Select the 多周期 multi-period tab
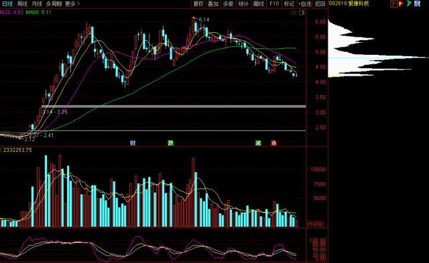429x263 pixels. pos(54,4)
